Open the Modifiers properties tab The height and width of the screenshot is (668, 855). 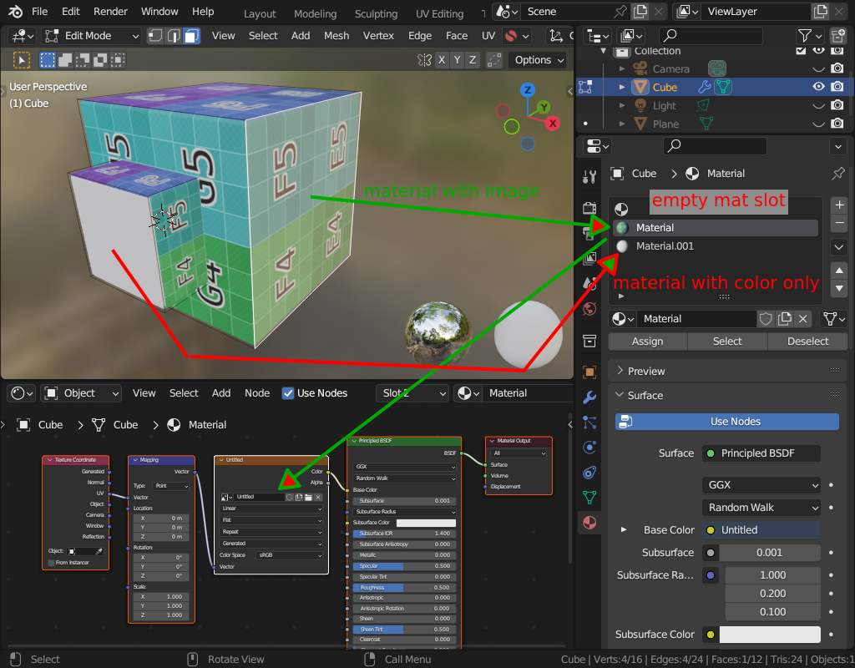point(589,397)
